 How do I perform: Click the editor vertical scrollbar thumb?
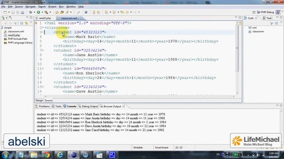[x=237, y=48]
